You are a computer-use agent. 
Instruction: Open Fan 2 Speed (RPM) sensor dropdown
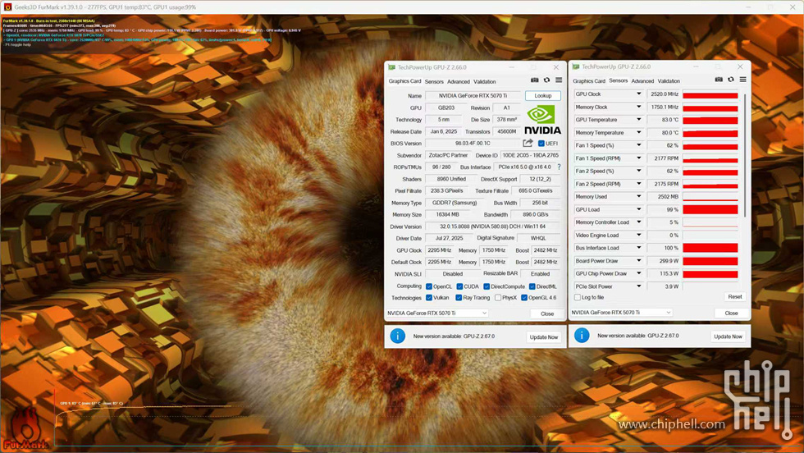point(638,184)
